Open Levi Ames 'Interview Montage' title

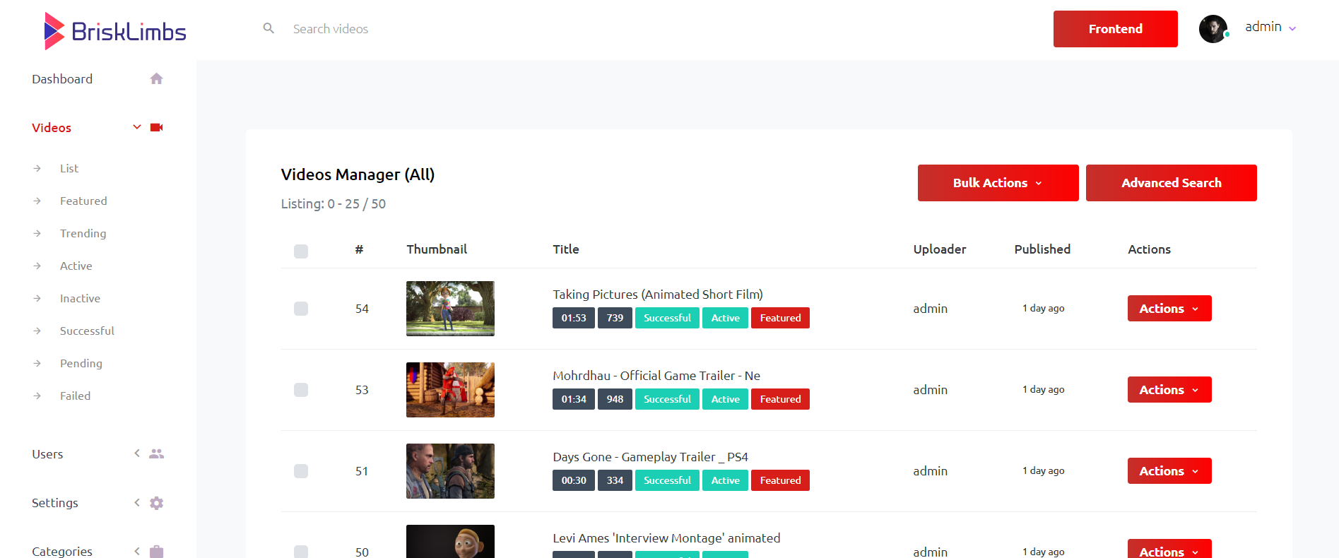(666, 538)
